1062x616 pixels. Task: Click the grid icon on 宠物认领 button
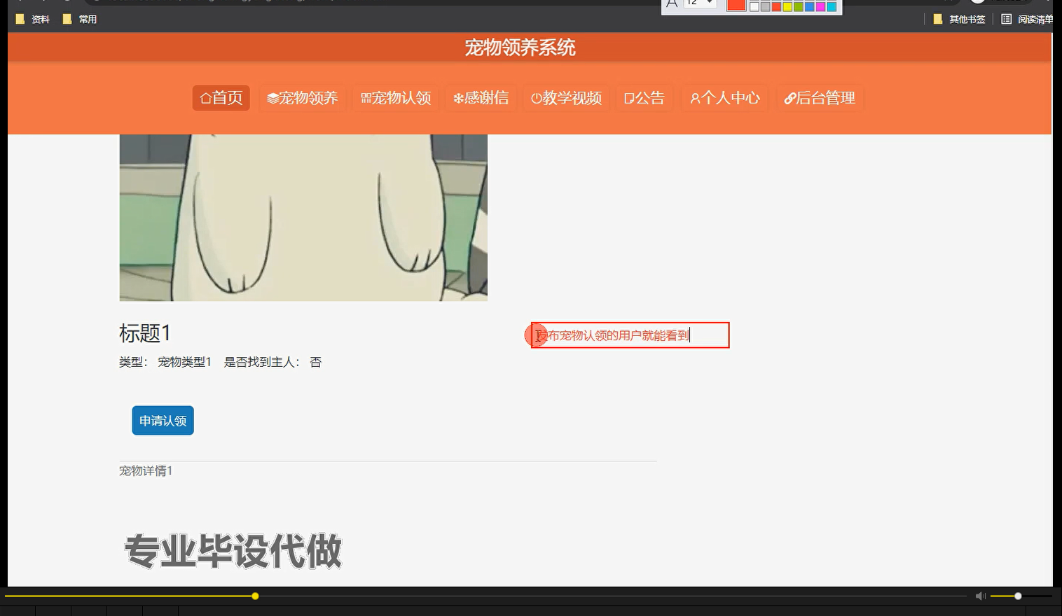(x=365, y=98)
